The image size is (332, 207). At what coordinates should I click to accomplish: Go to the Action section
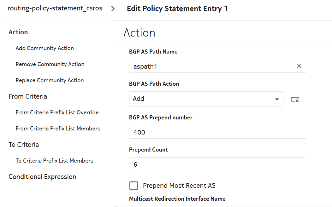click(18, 32)
